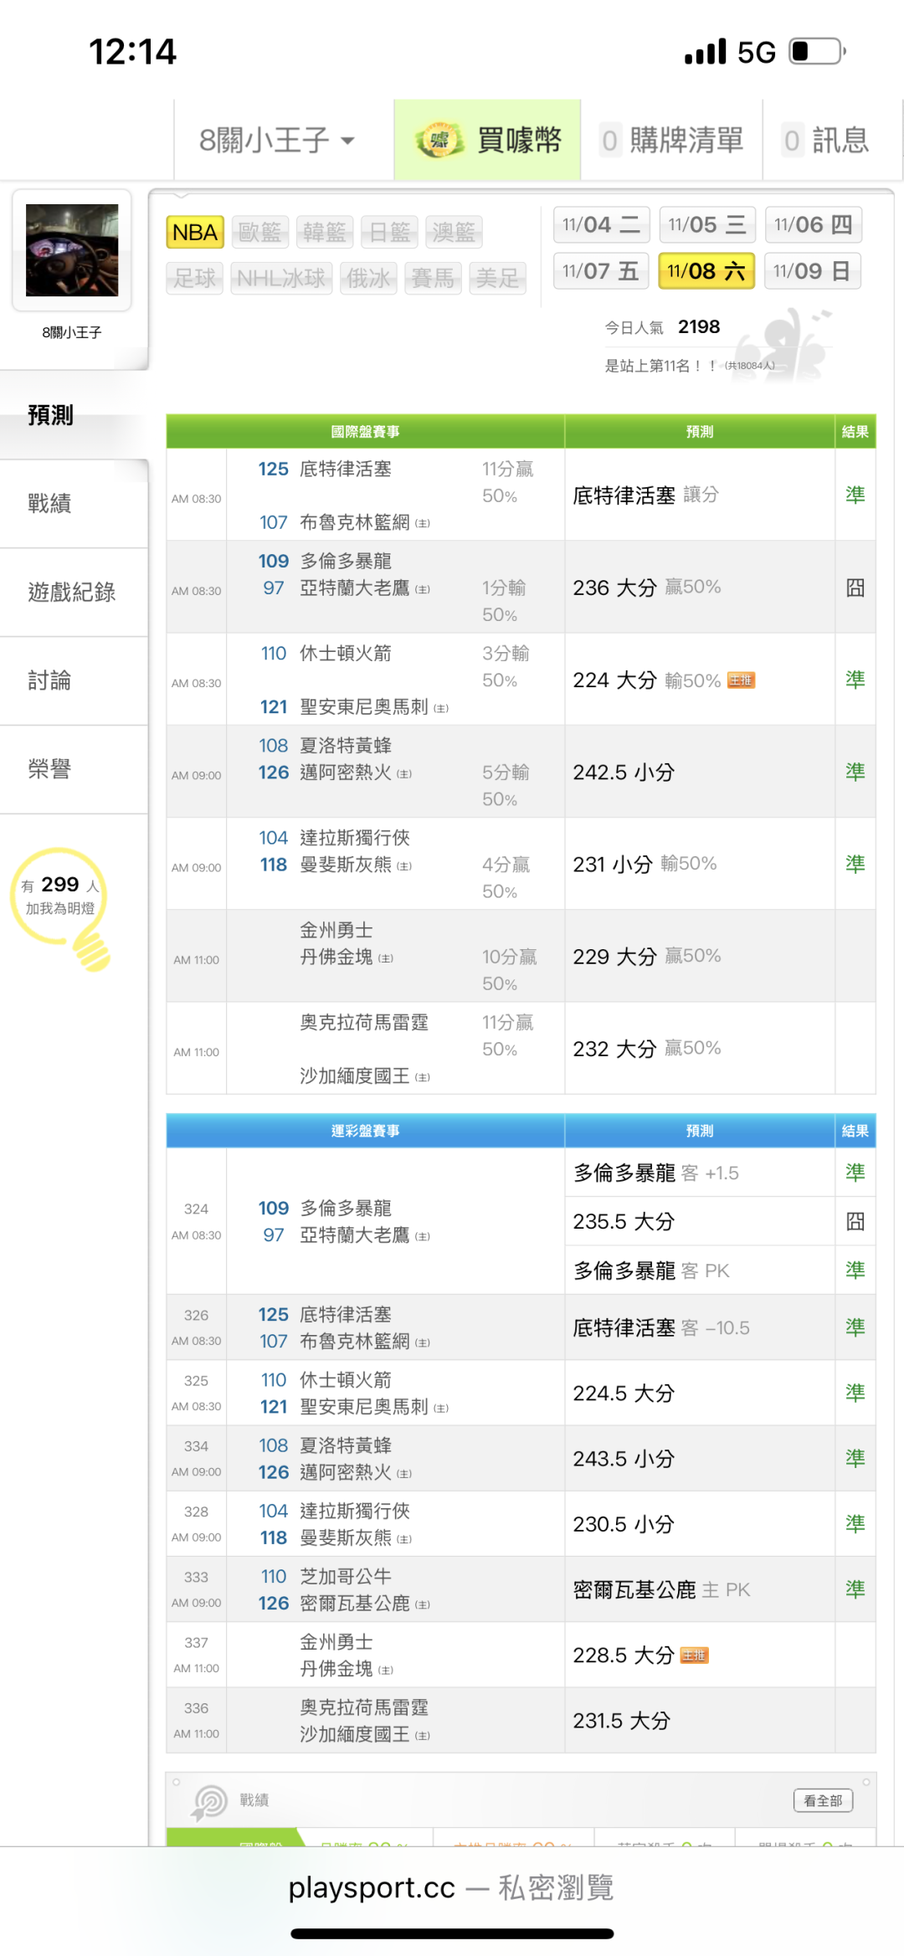Choose the 11/09 日 date

pyautogui.click(x=812, y=271)
